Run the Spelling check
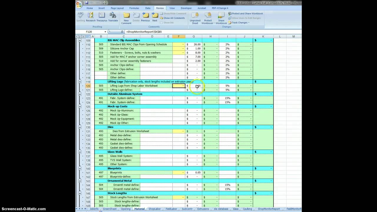The width and height of the screenshot is (377, 212). click(80, 17)
